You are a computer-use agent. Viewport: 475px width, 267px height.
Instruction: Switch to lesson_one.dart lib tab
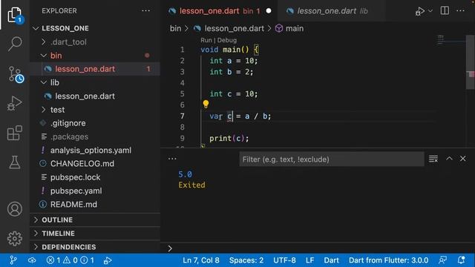[332, 11]
